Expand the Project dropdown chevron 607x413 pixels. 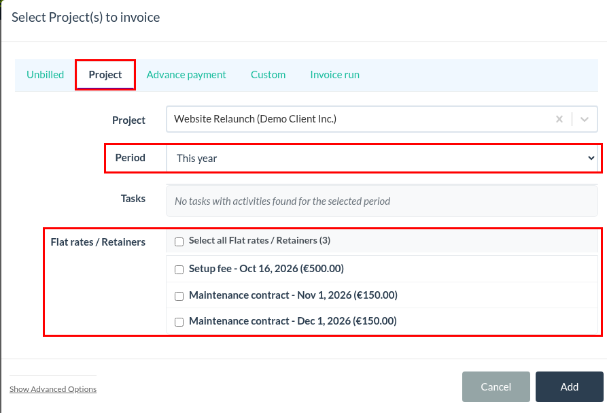pyautogui.click(x=584, y=119)
